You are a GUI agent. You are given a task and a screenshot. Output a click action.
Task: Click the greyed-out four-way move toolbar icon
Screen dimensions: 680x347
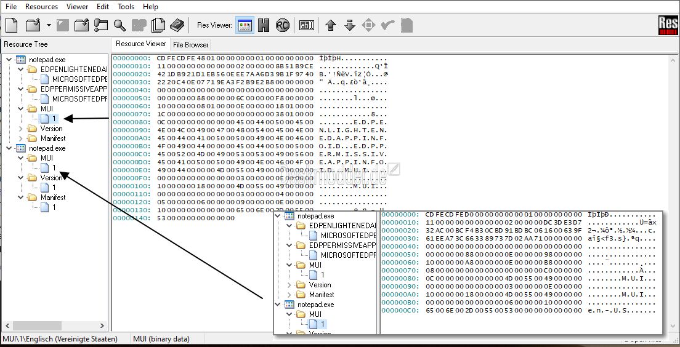pyautogui.click(x=368, y=25)
